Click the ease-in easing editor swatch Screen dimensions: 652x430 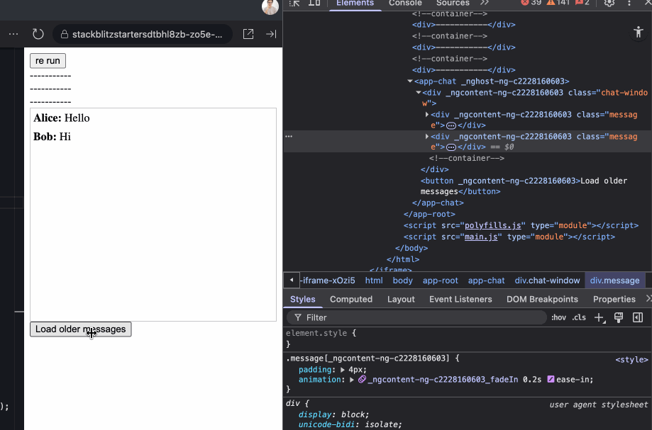tap(551, 379)
